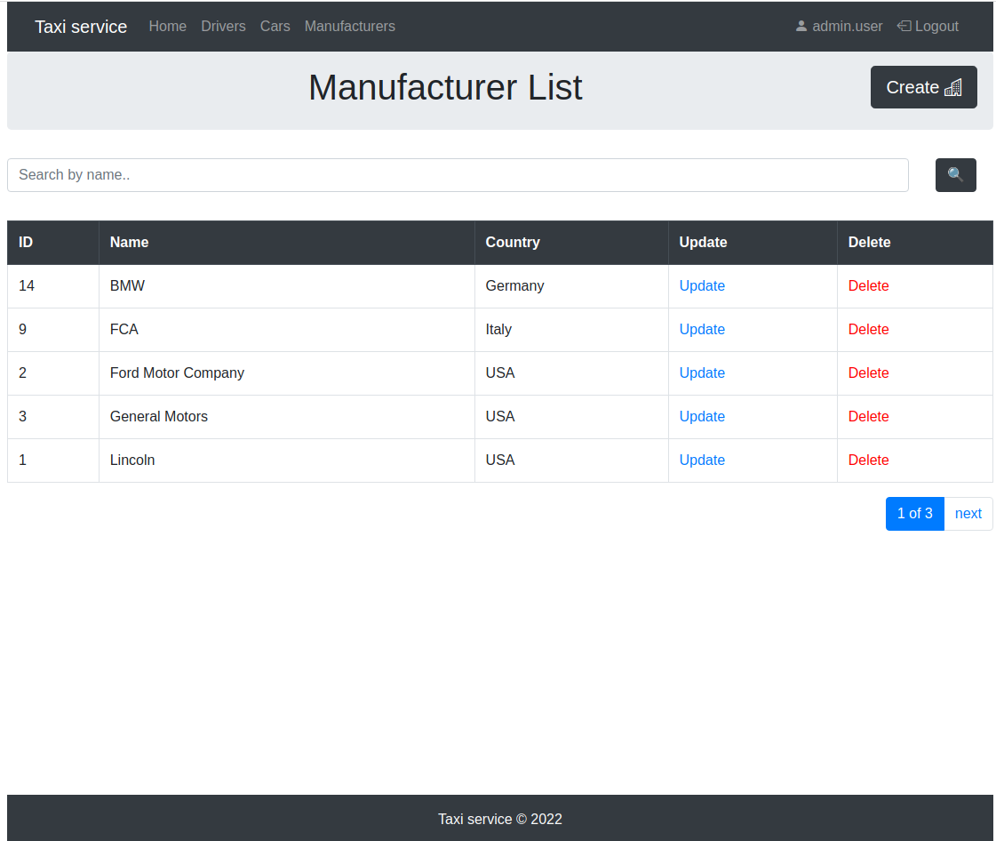The height and width of the screenshot is (841, 996).
Task: Click the building icon on Create
Action: point(952,88)
